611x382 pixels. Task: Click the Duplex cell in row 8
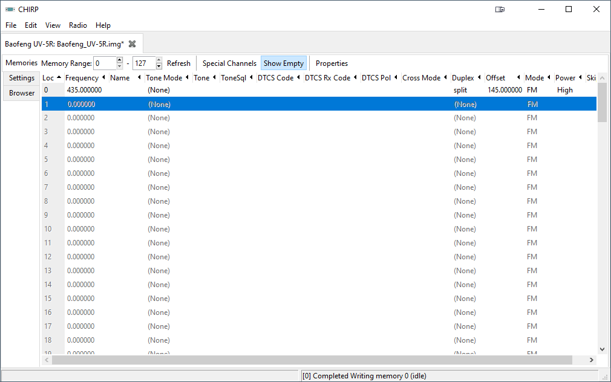click(465, 201)
